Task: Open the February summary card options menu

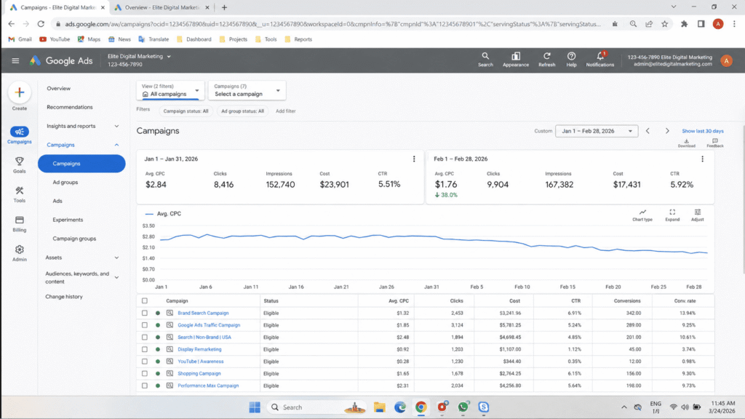Action: coord(702,159)
